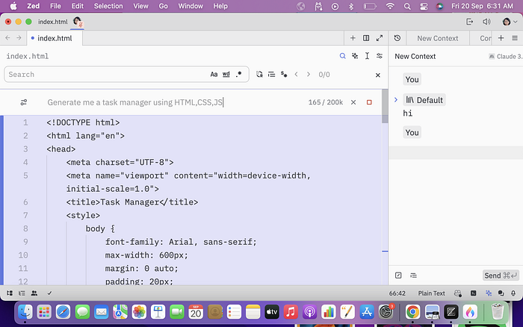Click the text cursor selection tools icon
This screenshot has height=327, width=523.
coord(367,56)
